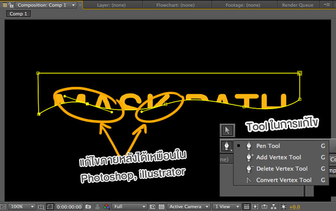
Task: Toggle Fast Previews lightning icon
Action: click(255, 207)
